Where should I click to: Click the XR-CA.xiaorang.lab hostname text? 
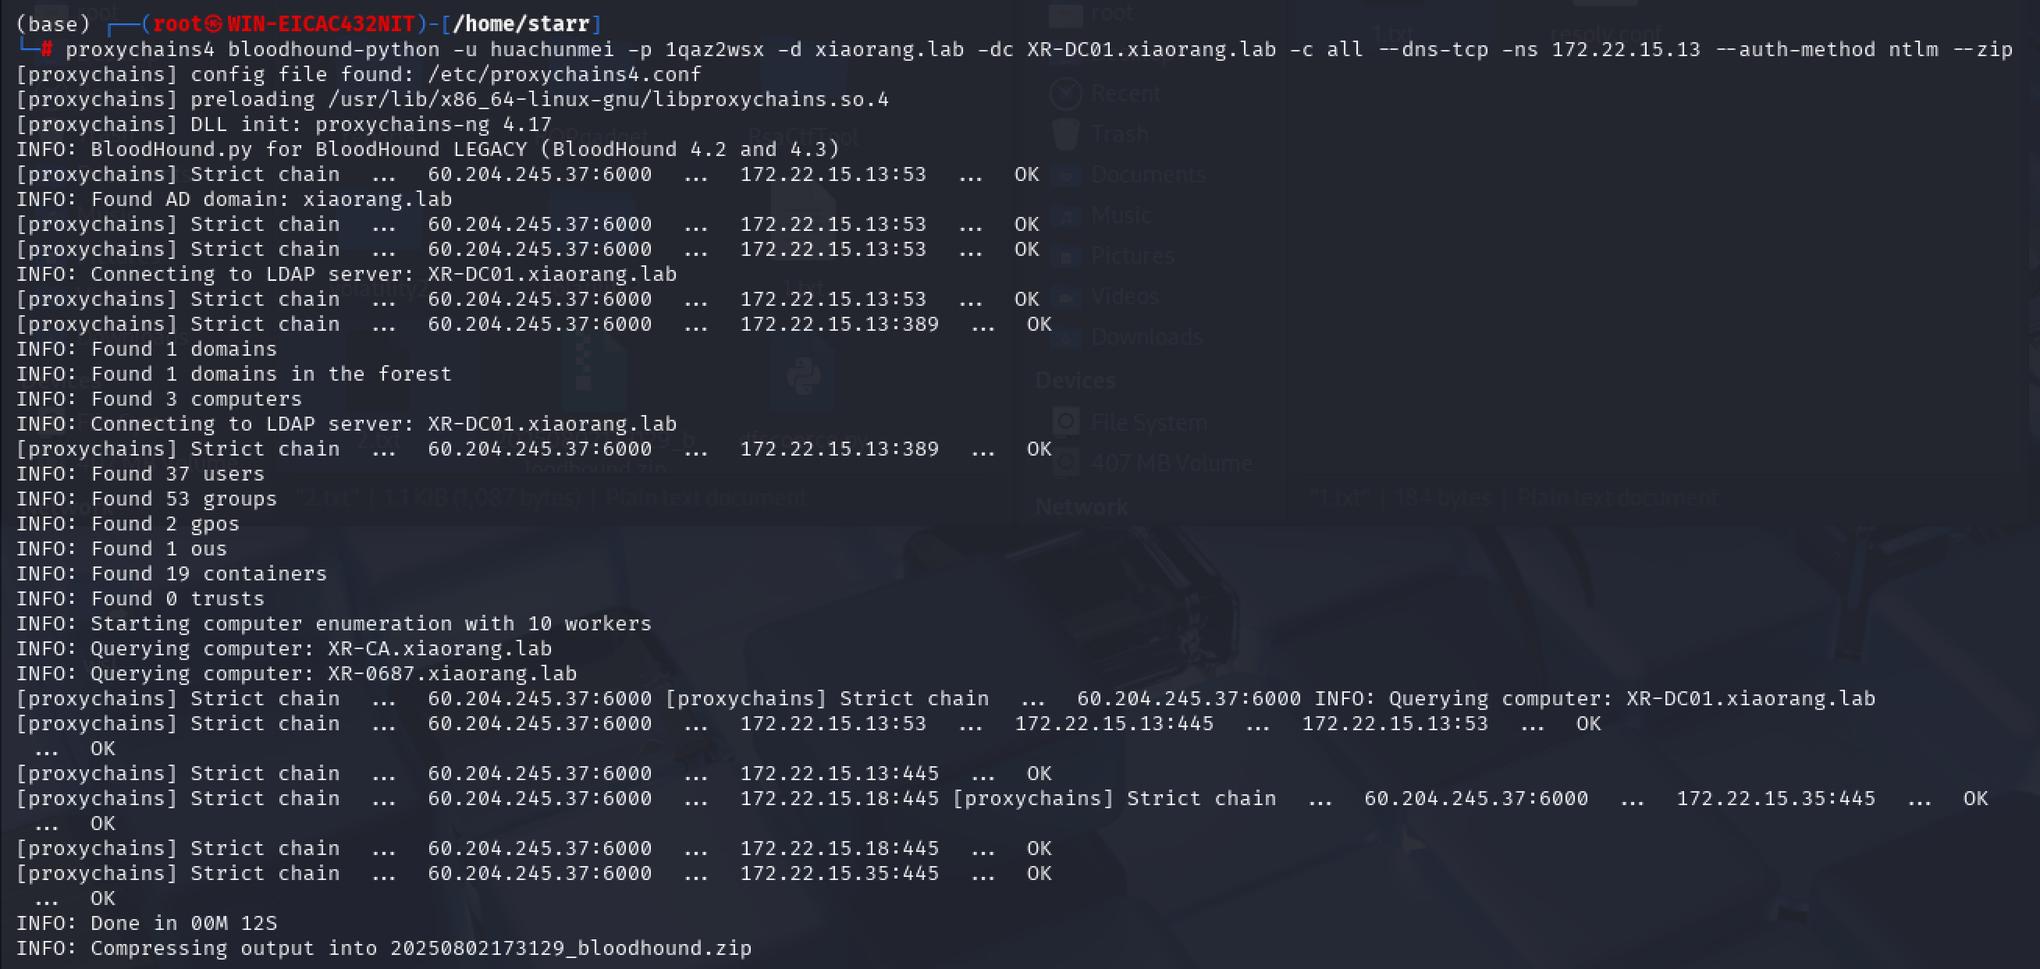[439, 648]
